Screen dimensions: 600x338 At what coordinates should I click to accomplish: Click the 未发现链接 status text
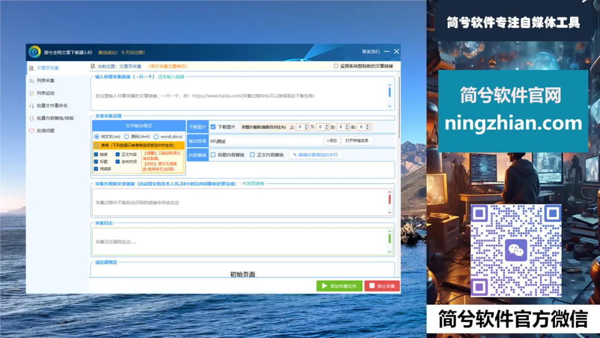253,184
